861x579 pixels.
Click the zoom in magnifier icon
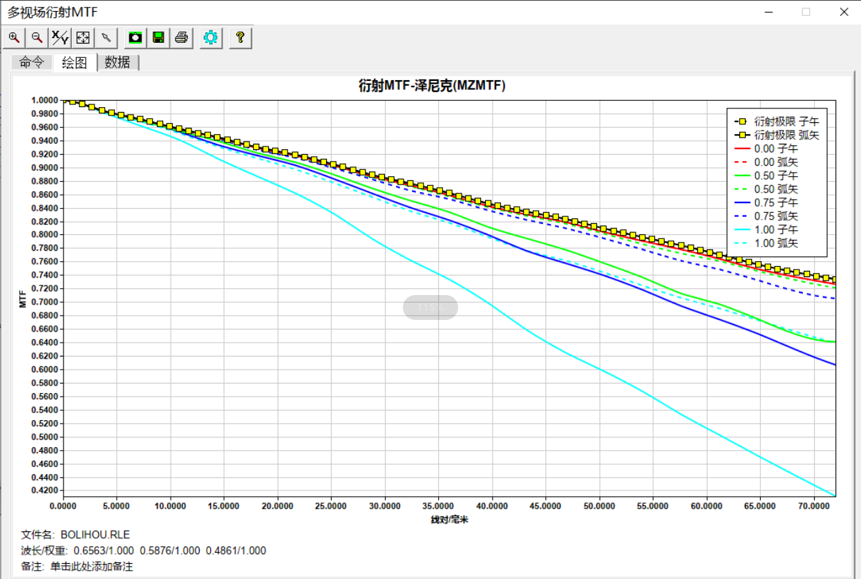tap(14, 37)
